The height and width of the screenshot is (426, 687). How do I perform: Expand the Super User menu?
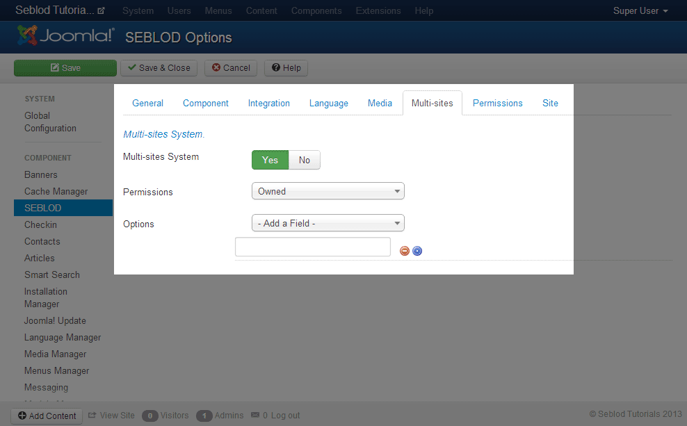point(640,11)
